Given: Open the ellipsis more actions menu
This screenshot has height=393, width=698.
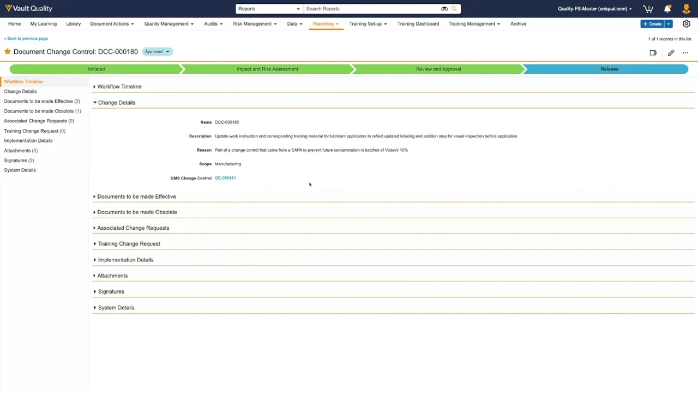Looking at the screenshot, I should click(x=685, y=53).
